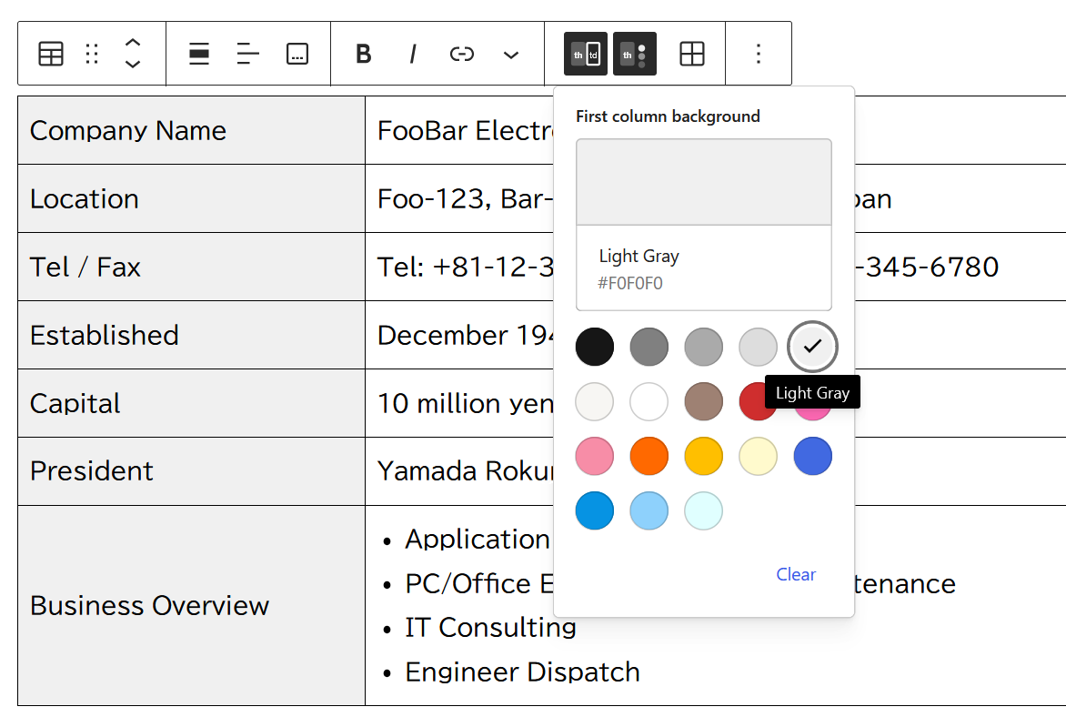
Task: Click the 'Company Name' header cell
Action: point(191,131)
